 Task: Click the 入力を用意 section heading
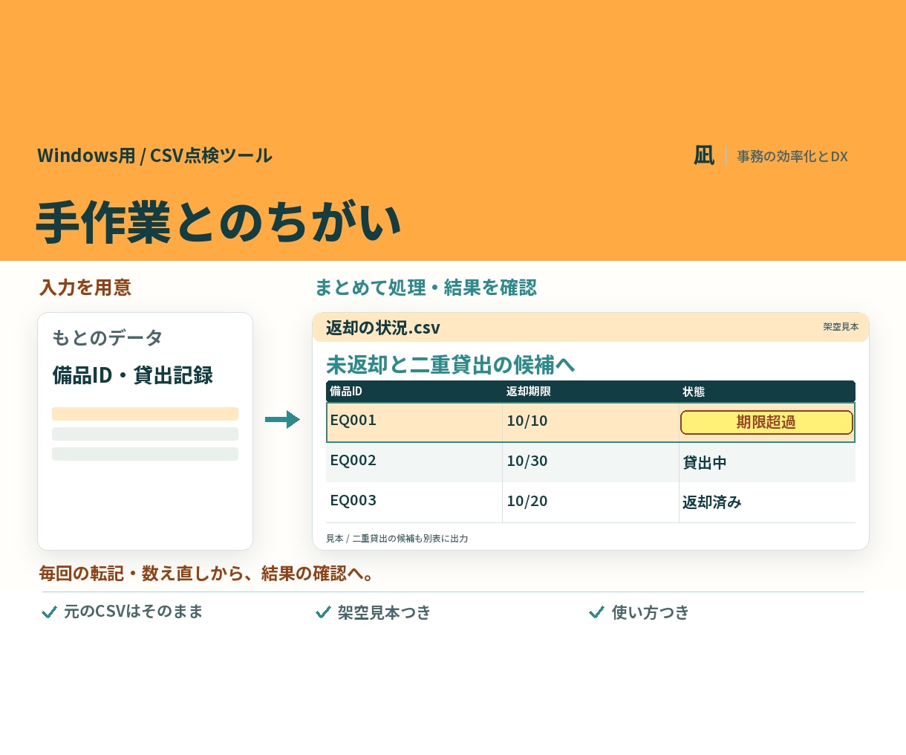pyautogui.click(x=85, y=288)
